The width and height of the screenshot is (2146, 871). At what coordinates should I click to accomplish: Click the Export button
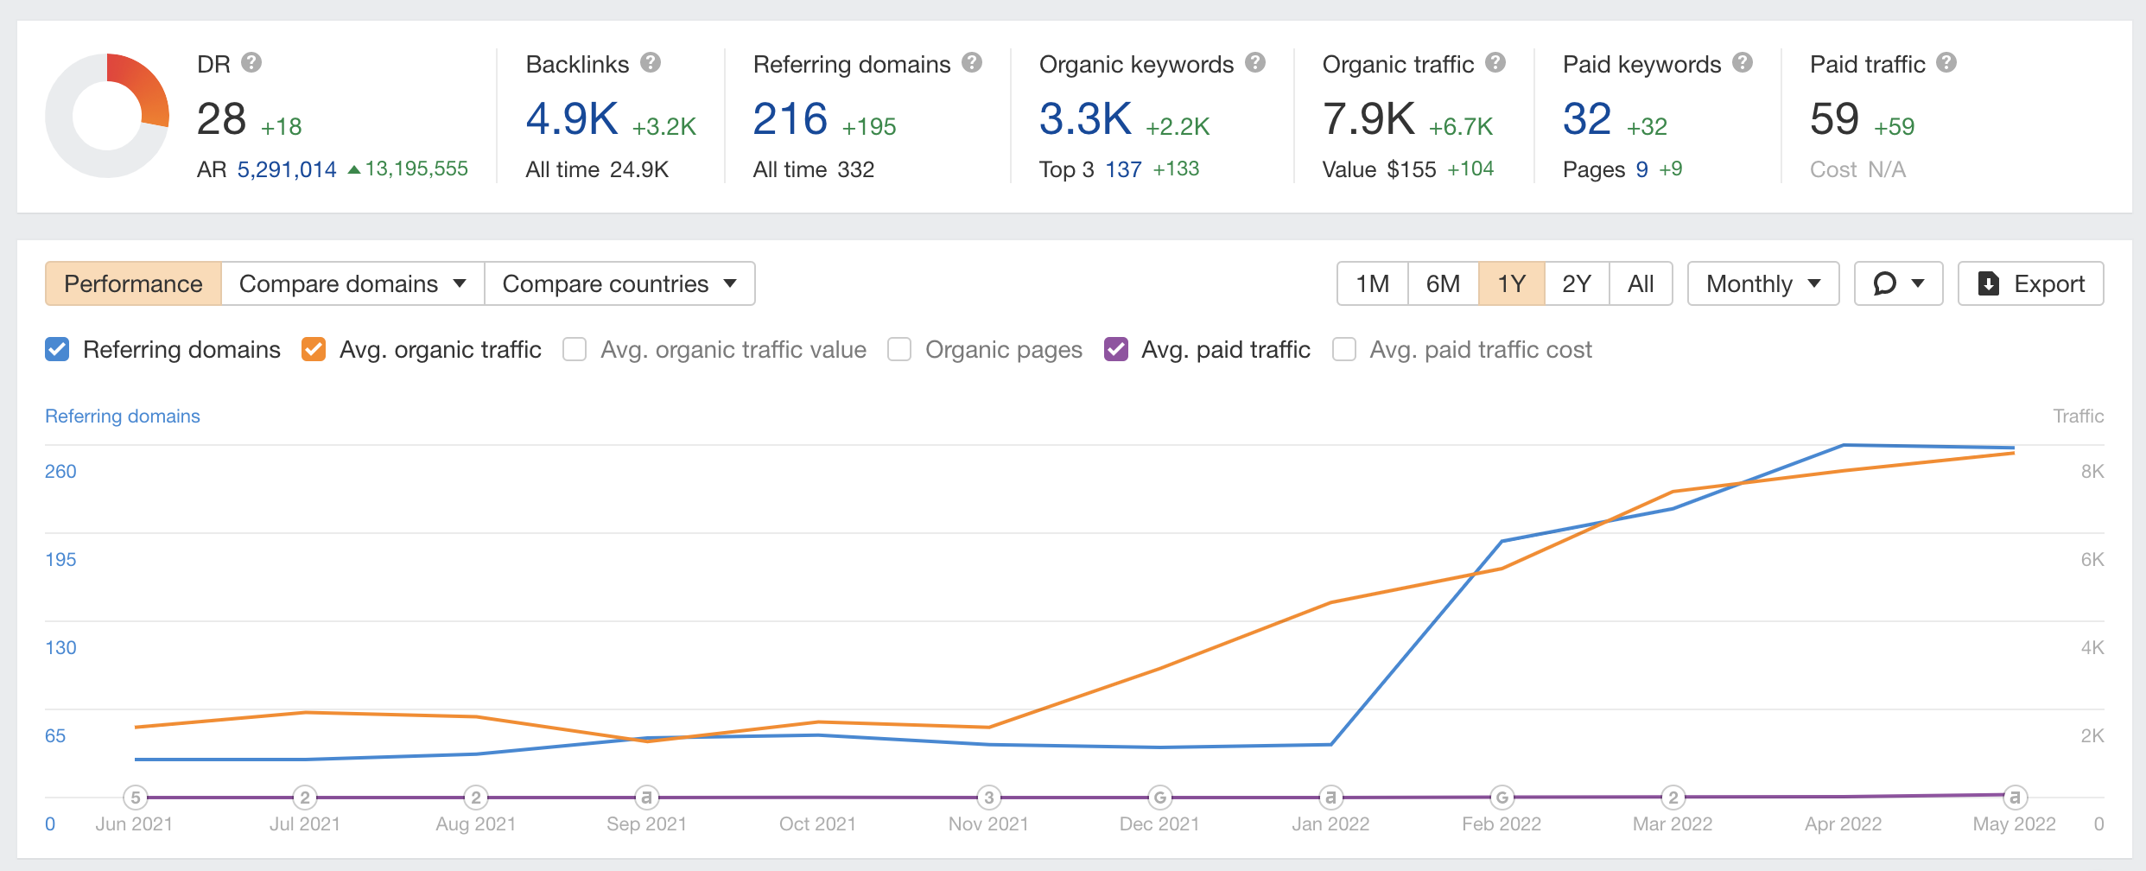[x=2030, y=283]
